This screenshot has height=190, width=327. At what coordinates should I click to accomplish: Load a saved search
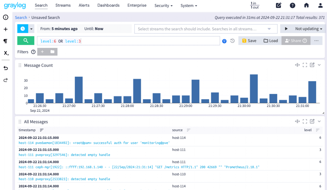271,41
